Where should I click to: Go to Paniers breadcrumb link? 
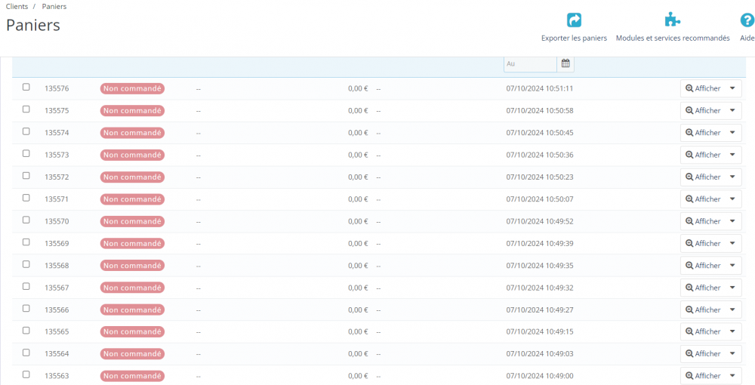point(54,7)
